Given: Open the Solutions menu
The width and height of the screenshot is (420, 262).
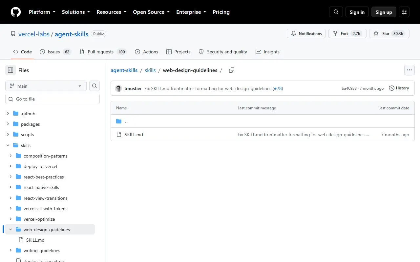Looking at the screenshot, I should click(76, 12).
